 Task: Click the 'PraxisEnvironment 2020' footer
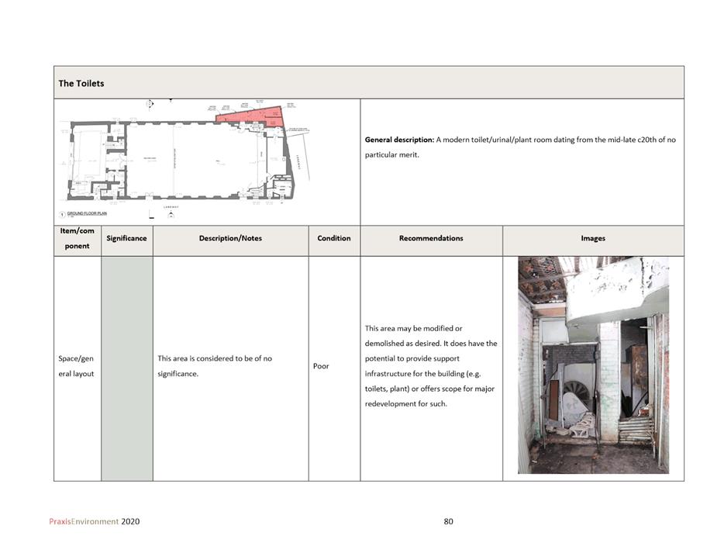click(x=95, y=522)
